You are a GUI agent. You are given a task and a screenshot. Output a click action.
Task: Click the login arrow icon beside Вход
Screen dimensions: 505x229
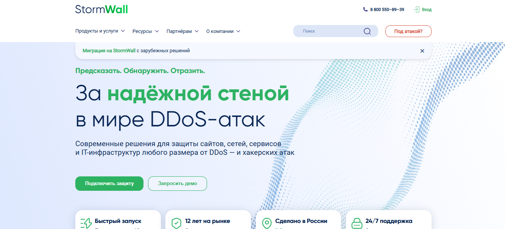click(x=416, y=9)
